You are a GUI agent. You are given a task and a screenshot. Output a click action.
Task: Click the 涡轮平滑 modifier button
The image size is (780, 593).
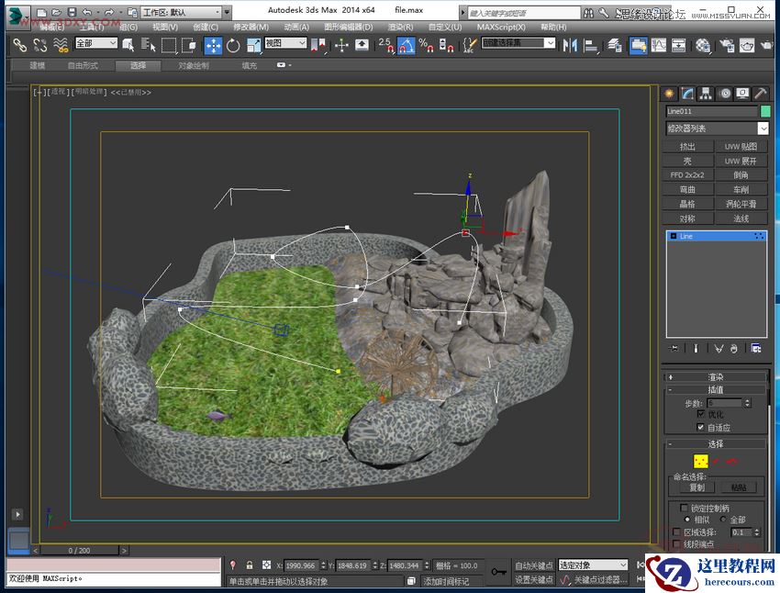coord(741,203)
